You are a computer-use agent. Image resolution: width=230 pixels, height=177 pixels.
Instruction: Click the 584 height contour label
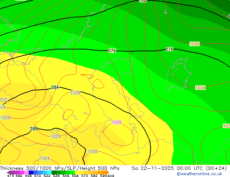click(x=55, y=87)
